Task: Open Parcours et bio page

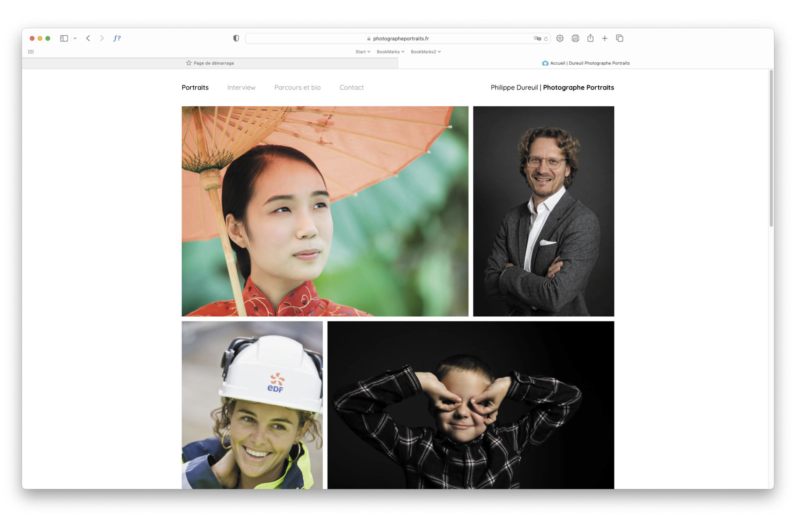Action: 297,88
